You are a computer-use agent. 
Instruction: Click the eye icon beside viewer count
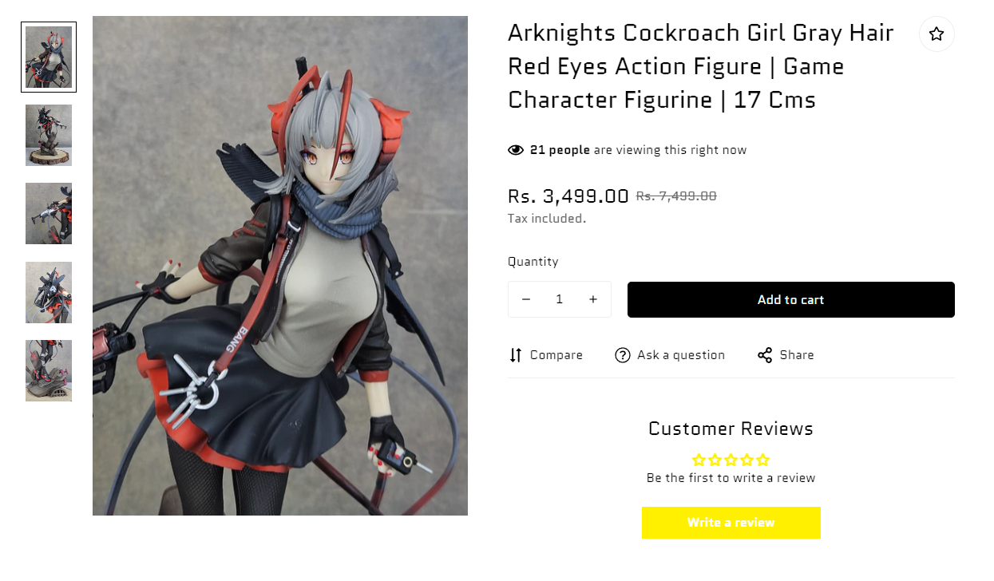pyautogui.click(x=516, y=150)
